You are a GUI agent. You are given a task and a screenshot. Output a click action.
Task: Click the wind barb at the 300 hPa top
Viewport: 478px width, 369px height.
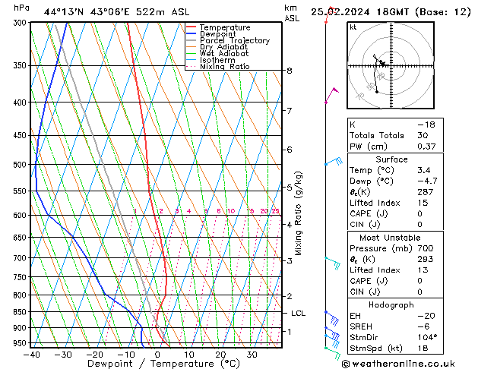(326, 20)
